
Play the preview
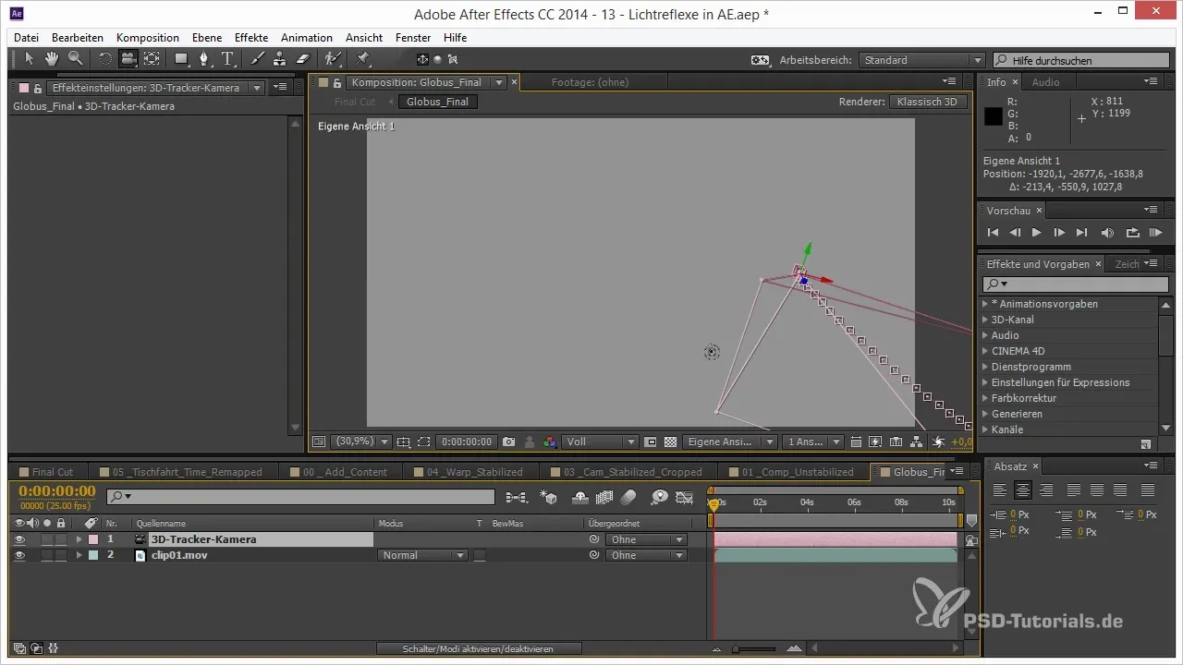(1037, 233)
